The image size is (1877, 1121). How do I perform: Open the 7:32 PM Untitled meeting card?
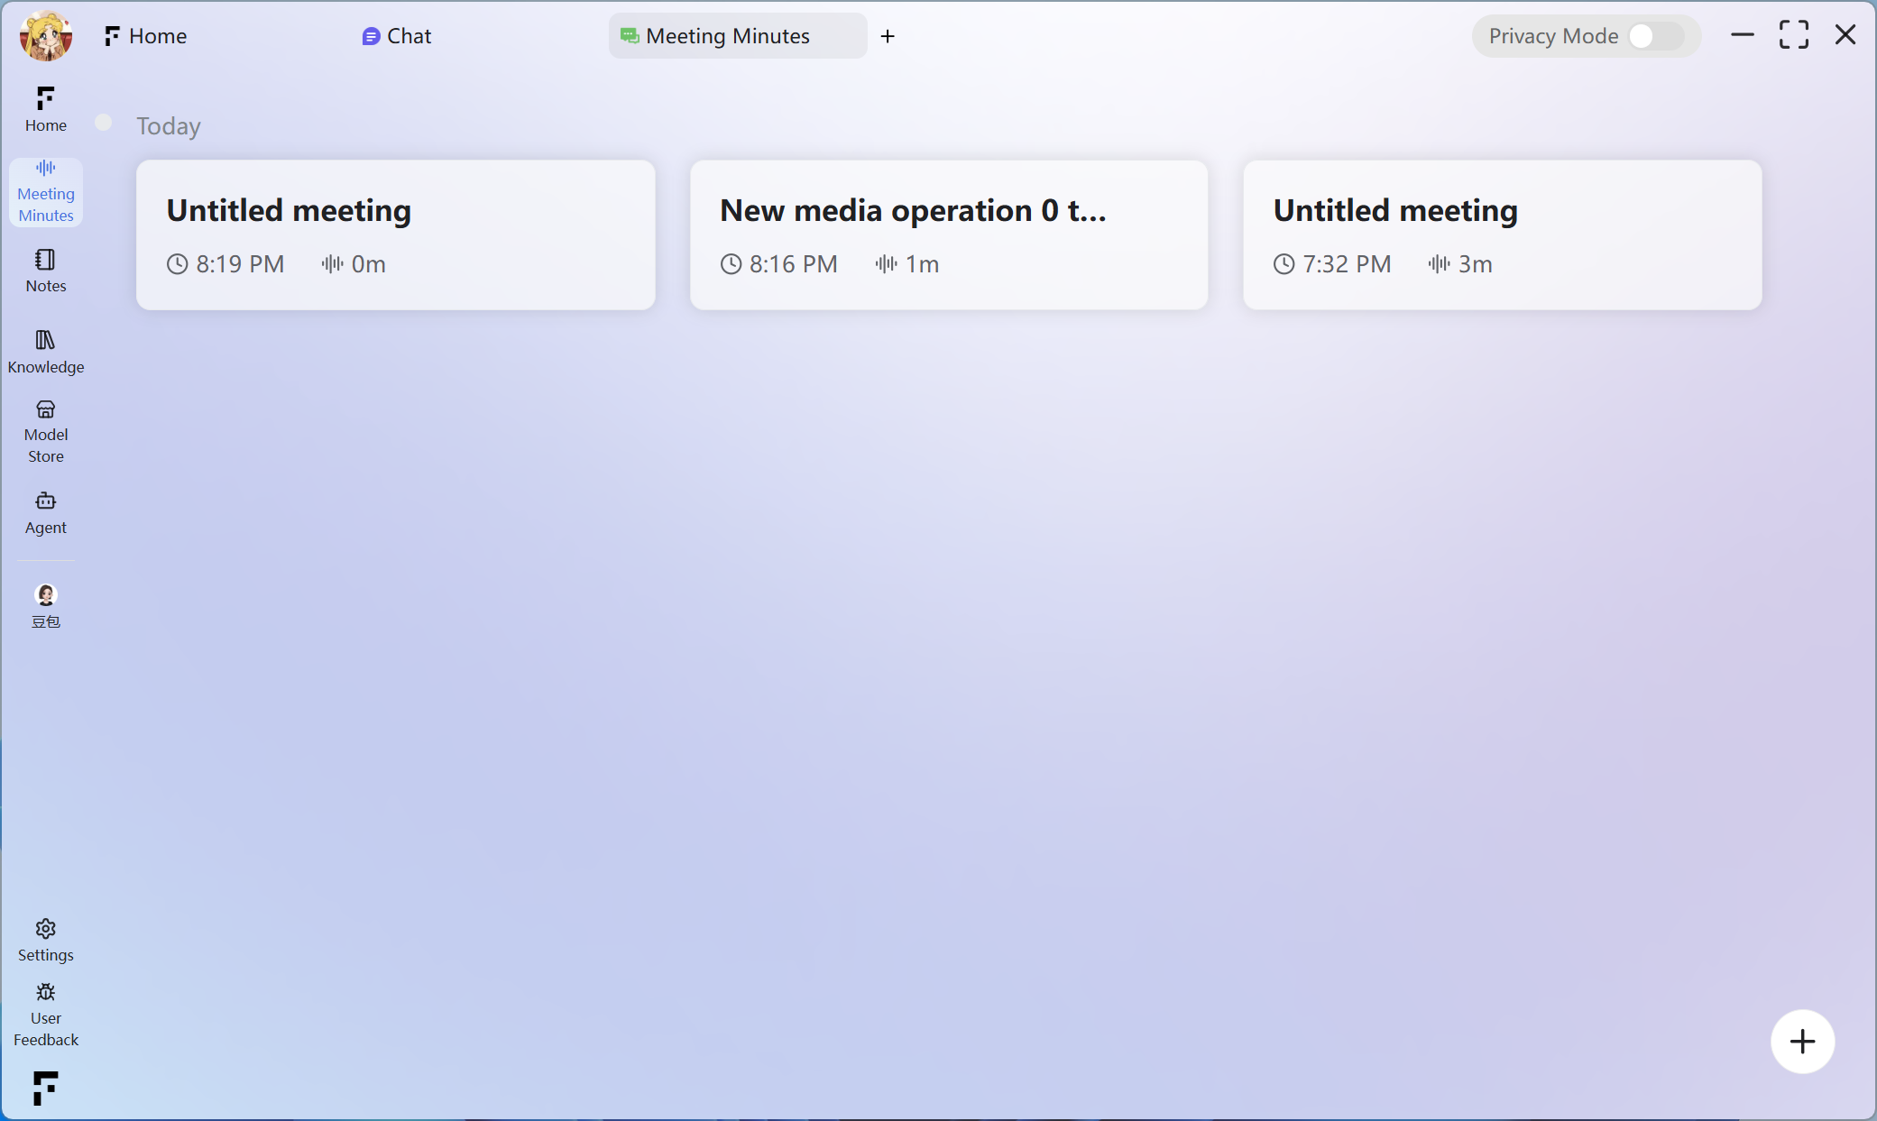coord(1502,234)
